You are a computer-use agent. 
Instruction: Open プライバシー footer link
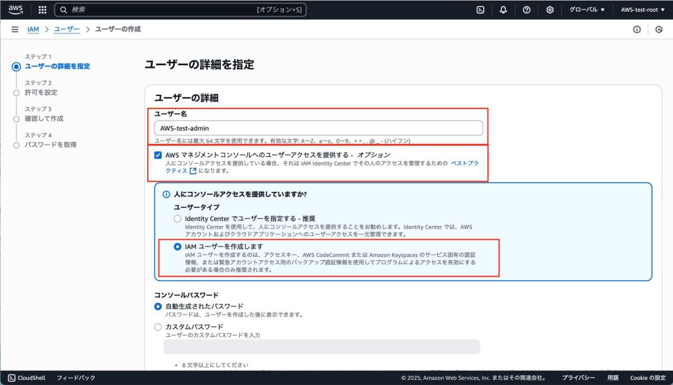pyautogui.click(x=578, y=378)
